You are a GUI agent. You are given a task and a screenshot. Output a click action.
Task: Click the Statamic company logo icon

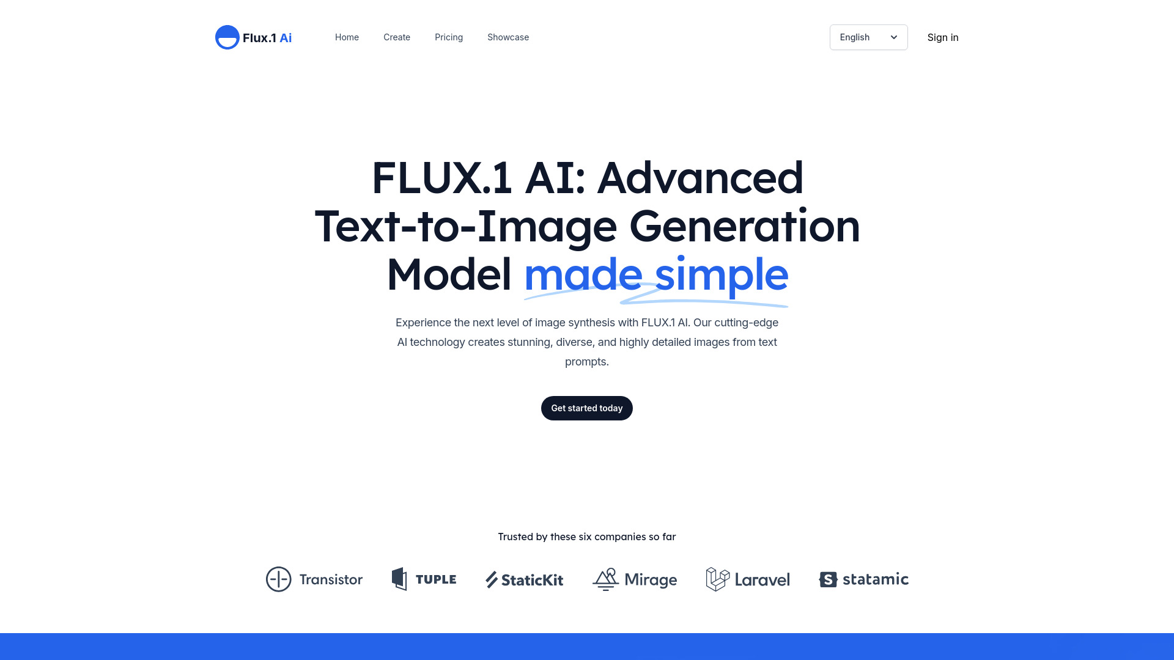point(827,579)
